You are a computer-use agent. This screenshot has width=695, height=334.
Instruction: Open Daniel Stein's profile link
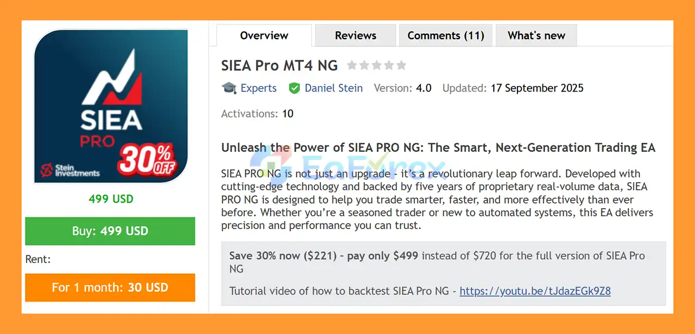pyautogui.click(x=333, y=88)
